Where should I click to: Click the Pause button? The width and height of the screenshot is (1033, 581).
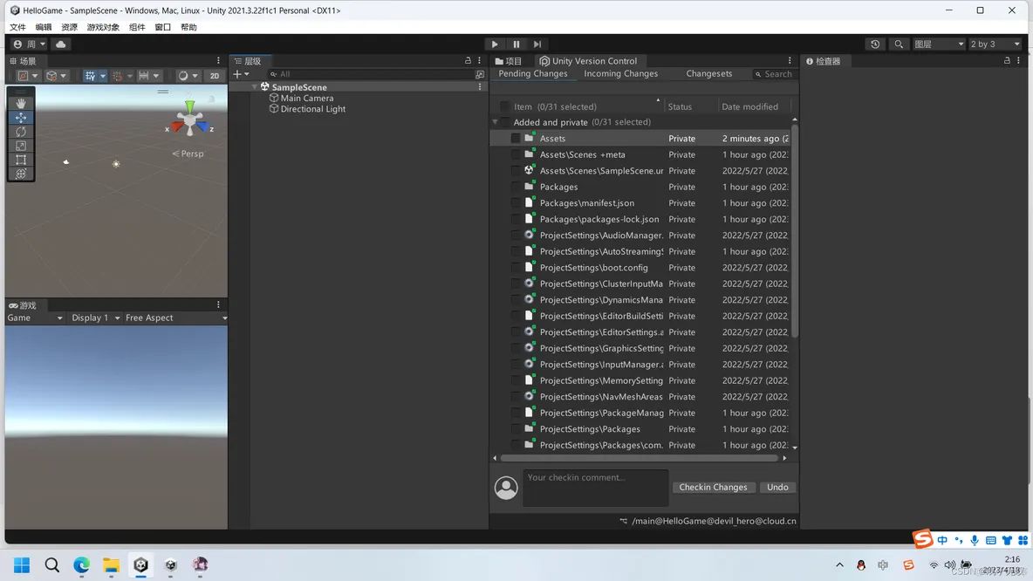point(516,44)
